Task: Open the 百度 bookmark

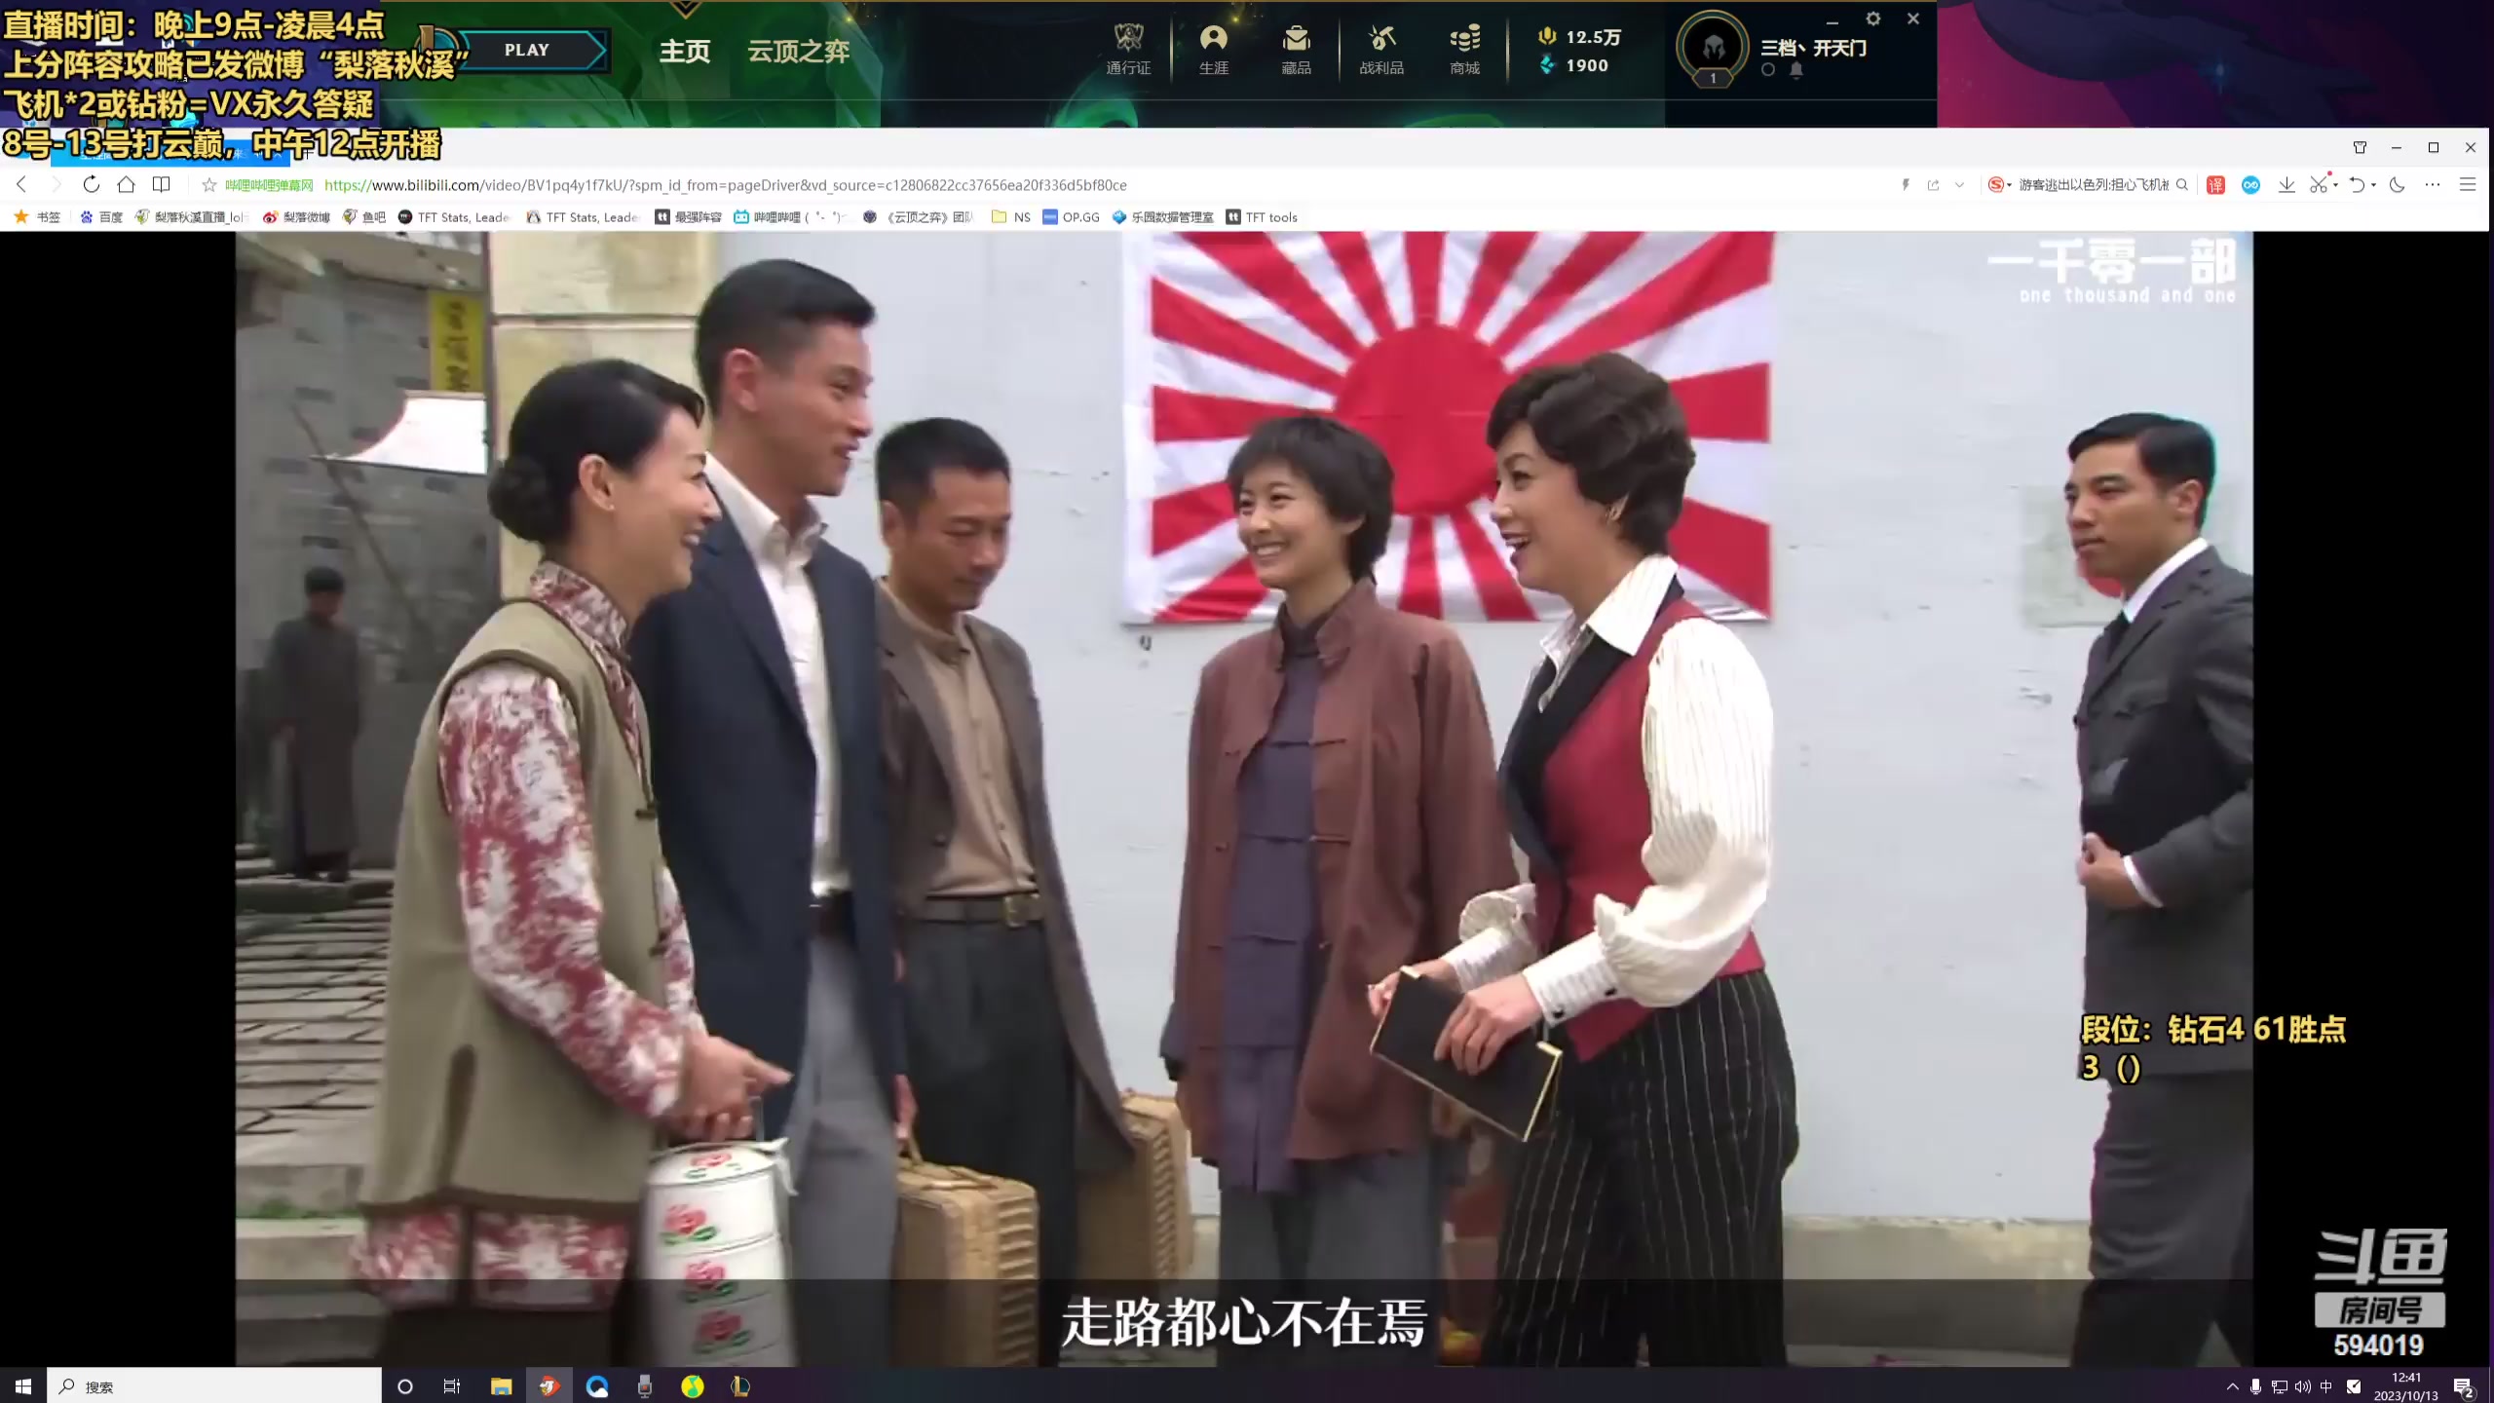Action: (x=101, y=217)
